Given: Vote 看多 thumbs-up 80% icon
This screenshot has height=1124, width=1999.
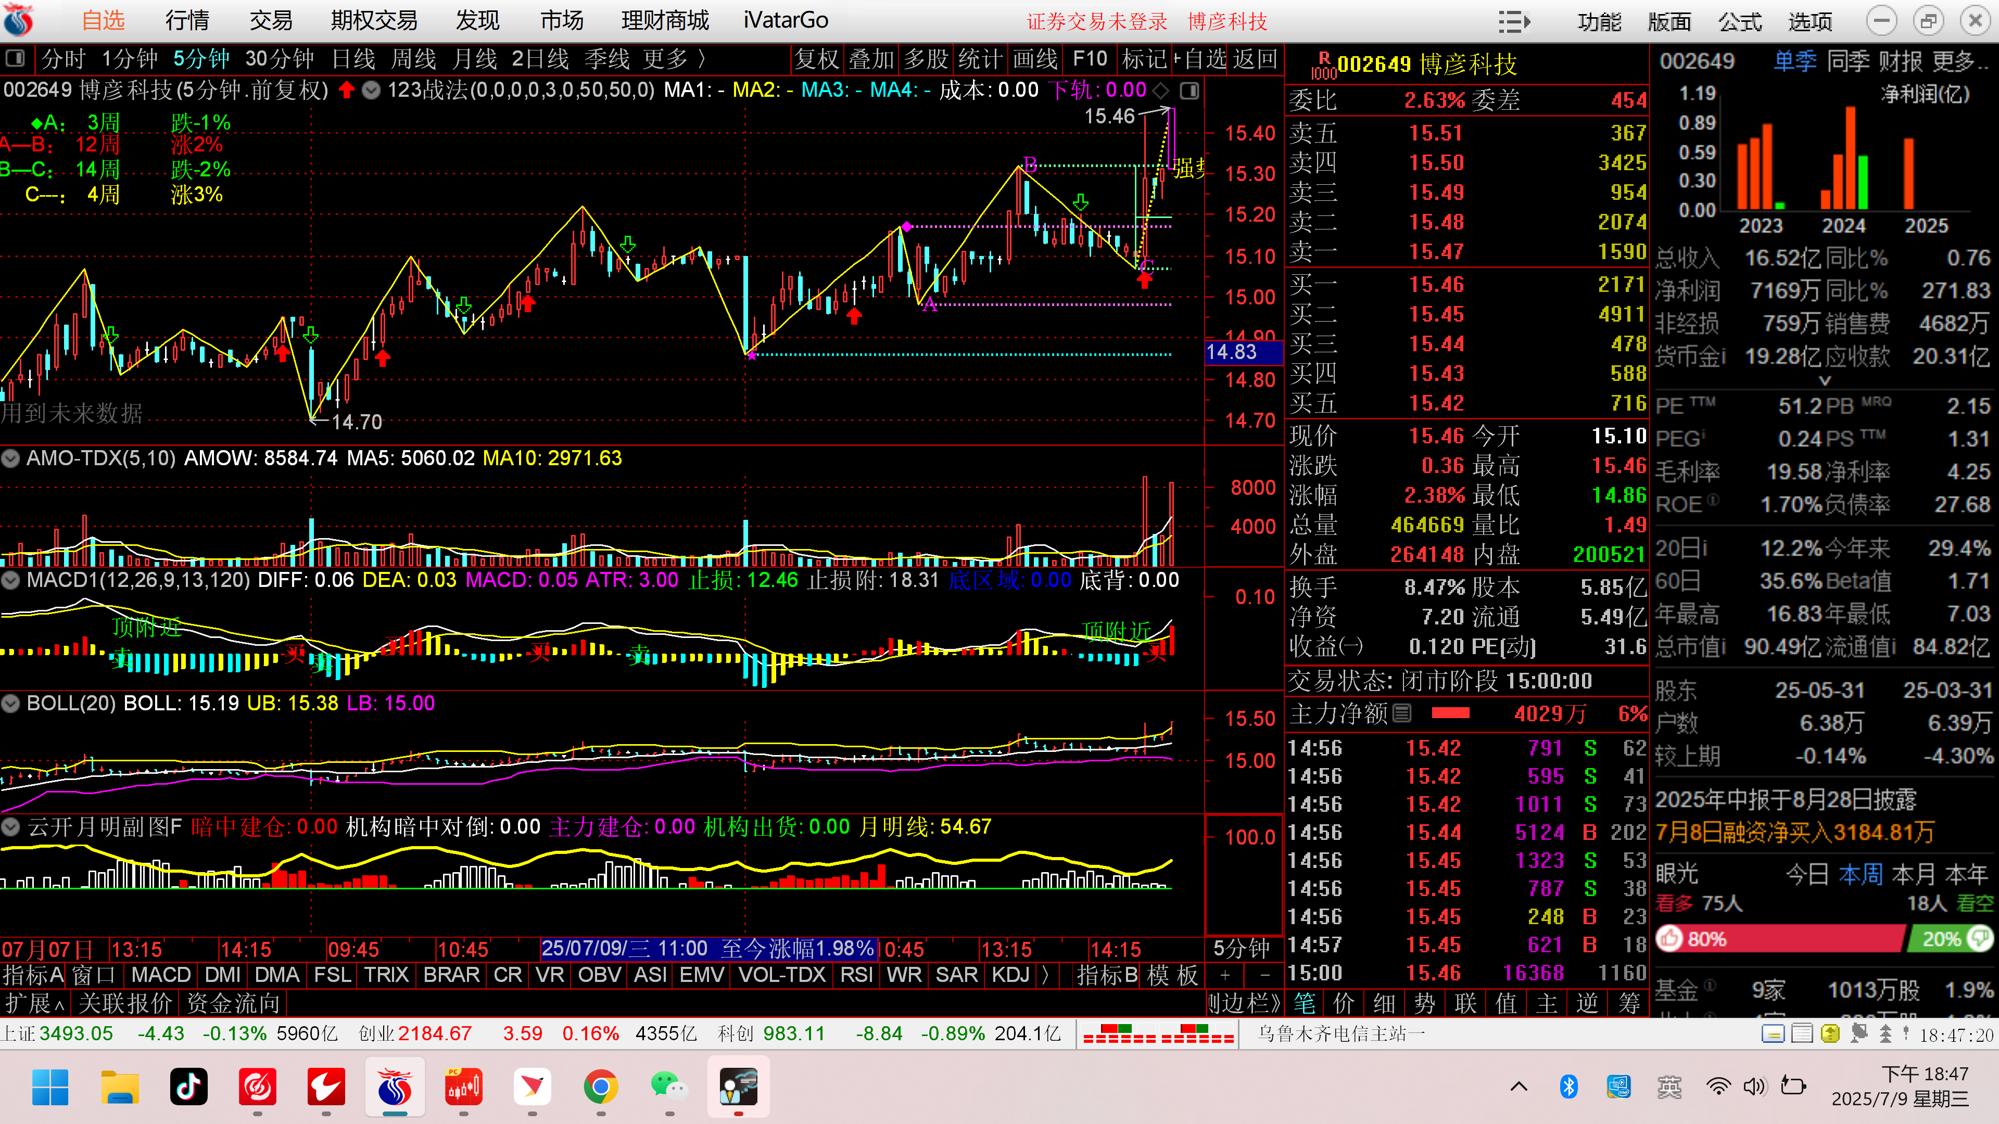Looking at the screenshot, I should (x=1668, y=939).
